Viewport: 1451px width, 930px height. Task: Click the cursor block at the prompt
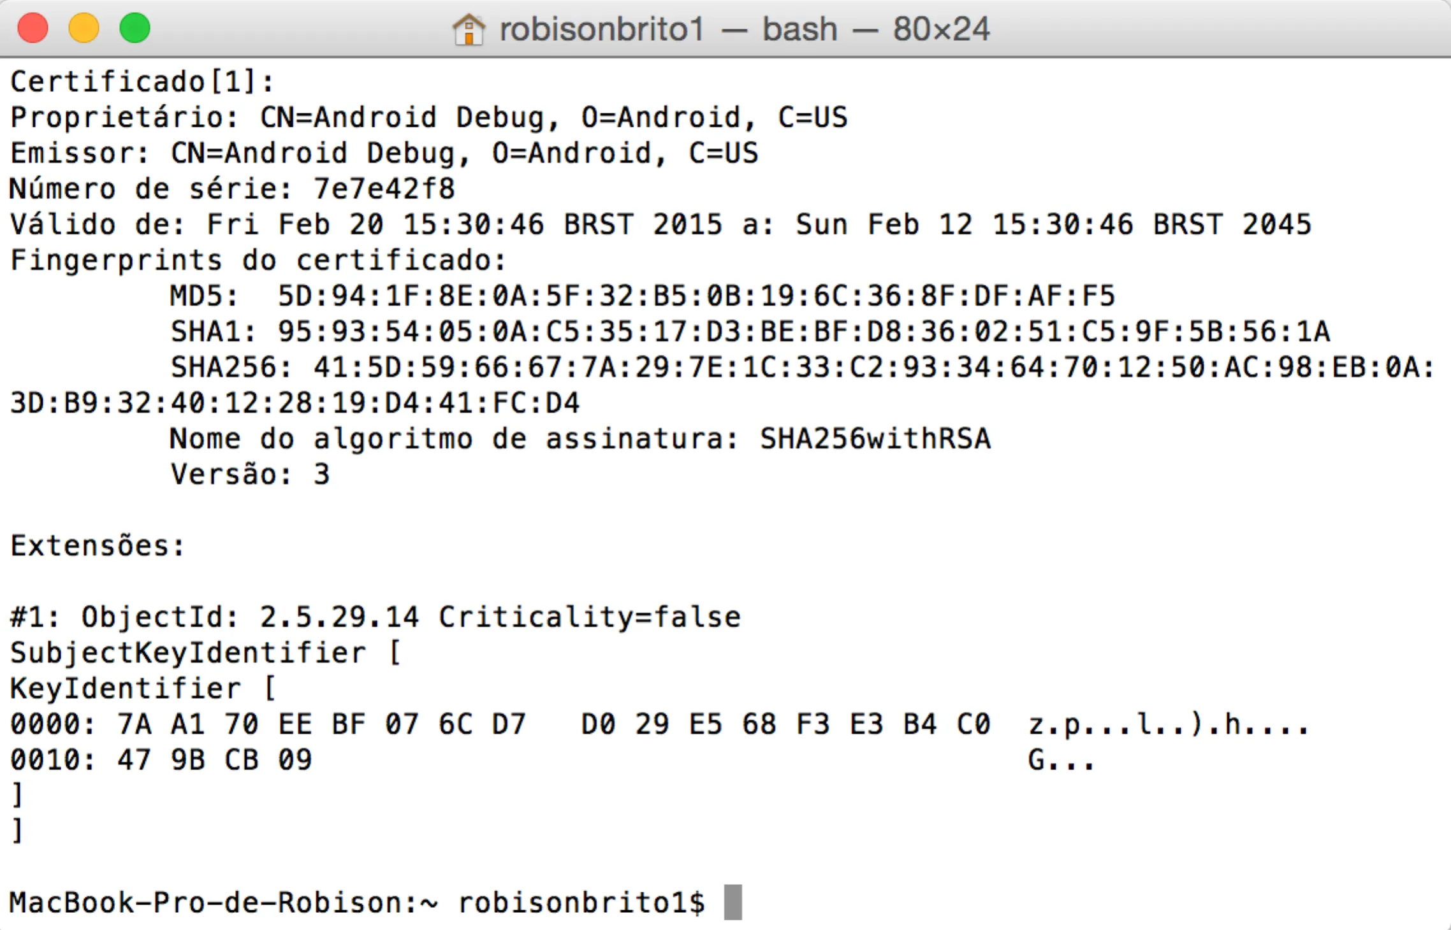coord(733,902)
